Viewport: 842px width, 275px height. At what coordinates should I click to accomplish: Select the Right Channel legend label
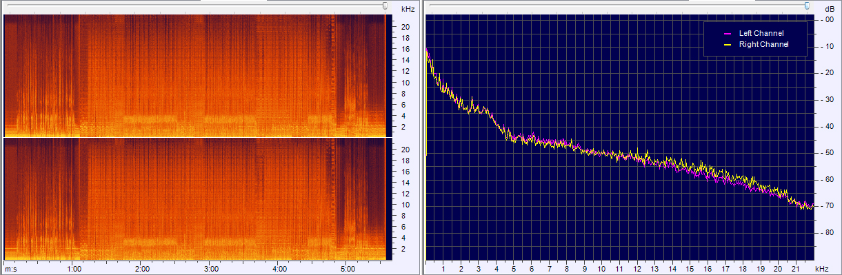point(763,44)
